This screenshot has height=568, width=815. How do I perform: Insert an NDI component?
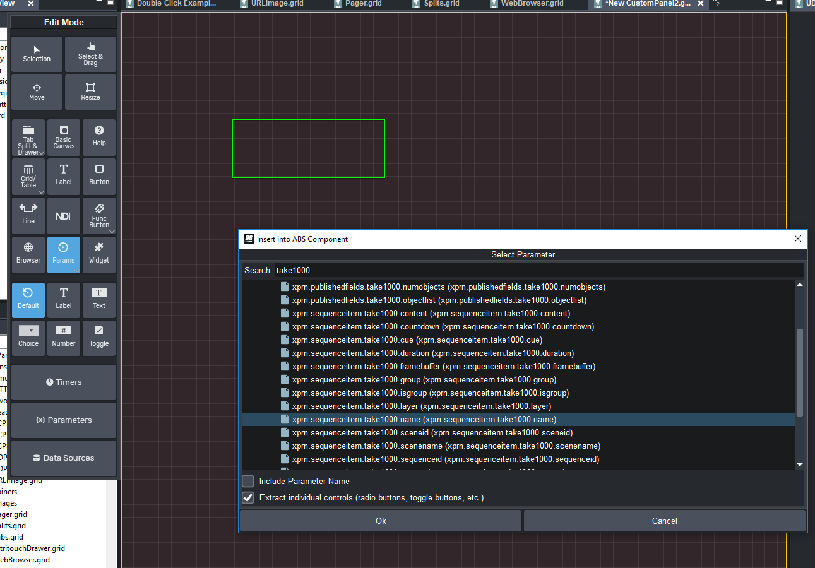pyautogui.click(x=63, y=216)
